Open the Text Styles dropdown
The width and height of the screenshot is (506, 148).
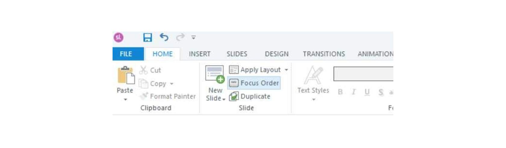(x=313, y=84)
